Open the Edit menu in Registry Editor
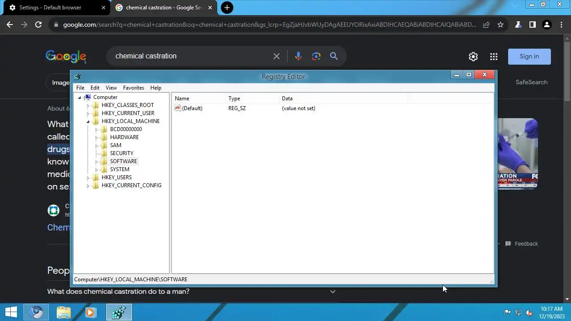The image size is (571, 321). click(x=95, y=88)
